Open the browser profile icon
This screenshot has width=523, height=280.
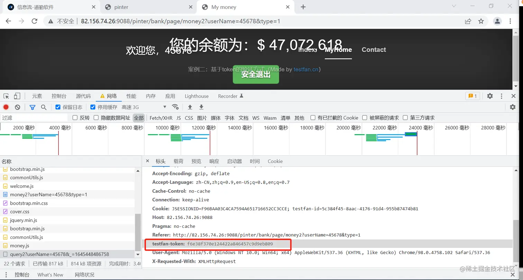(x=497, y=21)
